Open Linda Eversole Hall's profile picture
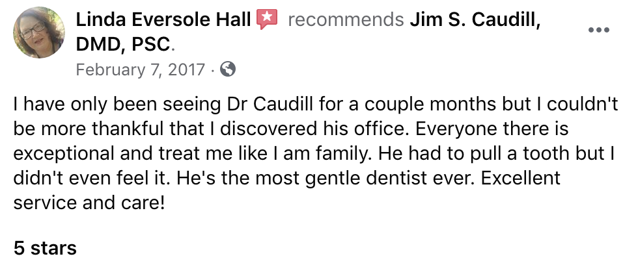Image resolution: width=638 pixels, height=265 pixels. tap(38, 32)
